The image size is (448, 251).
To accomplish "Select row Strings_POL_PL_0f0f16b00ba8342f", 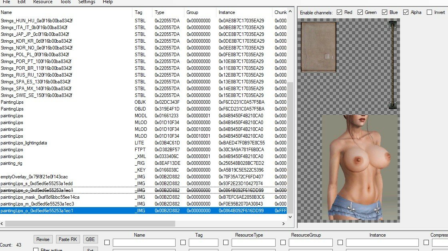I will click(144, 54).
